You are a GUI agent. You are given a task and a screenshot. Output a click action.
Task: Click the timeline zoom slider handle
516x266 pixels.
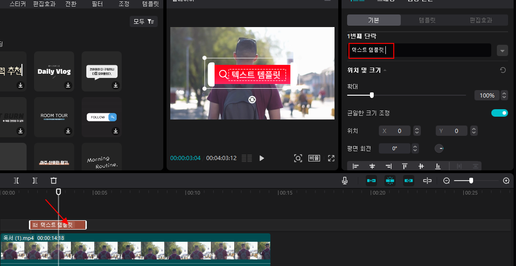coord(471,181)
